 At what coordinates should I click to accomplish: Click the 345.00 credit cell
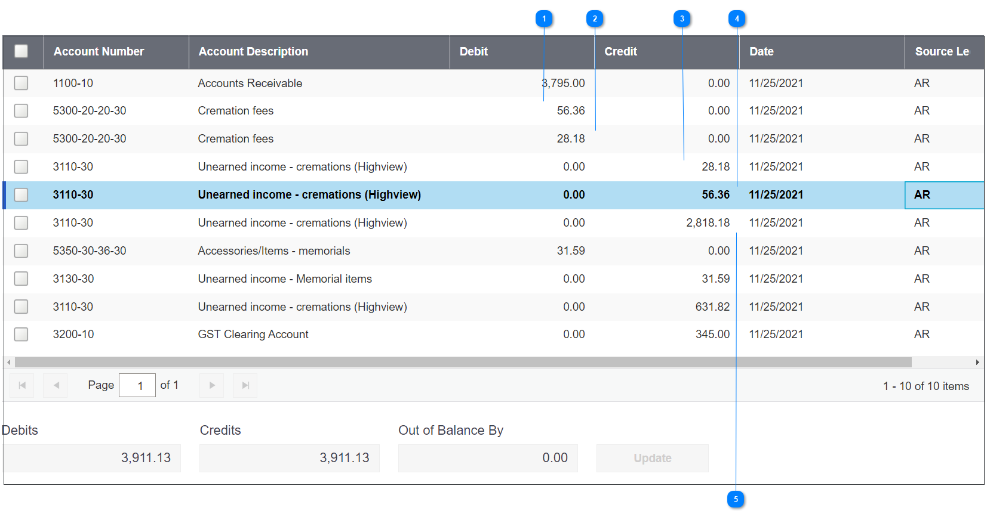coord(712,334)
